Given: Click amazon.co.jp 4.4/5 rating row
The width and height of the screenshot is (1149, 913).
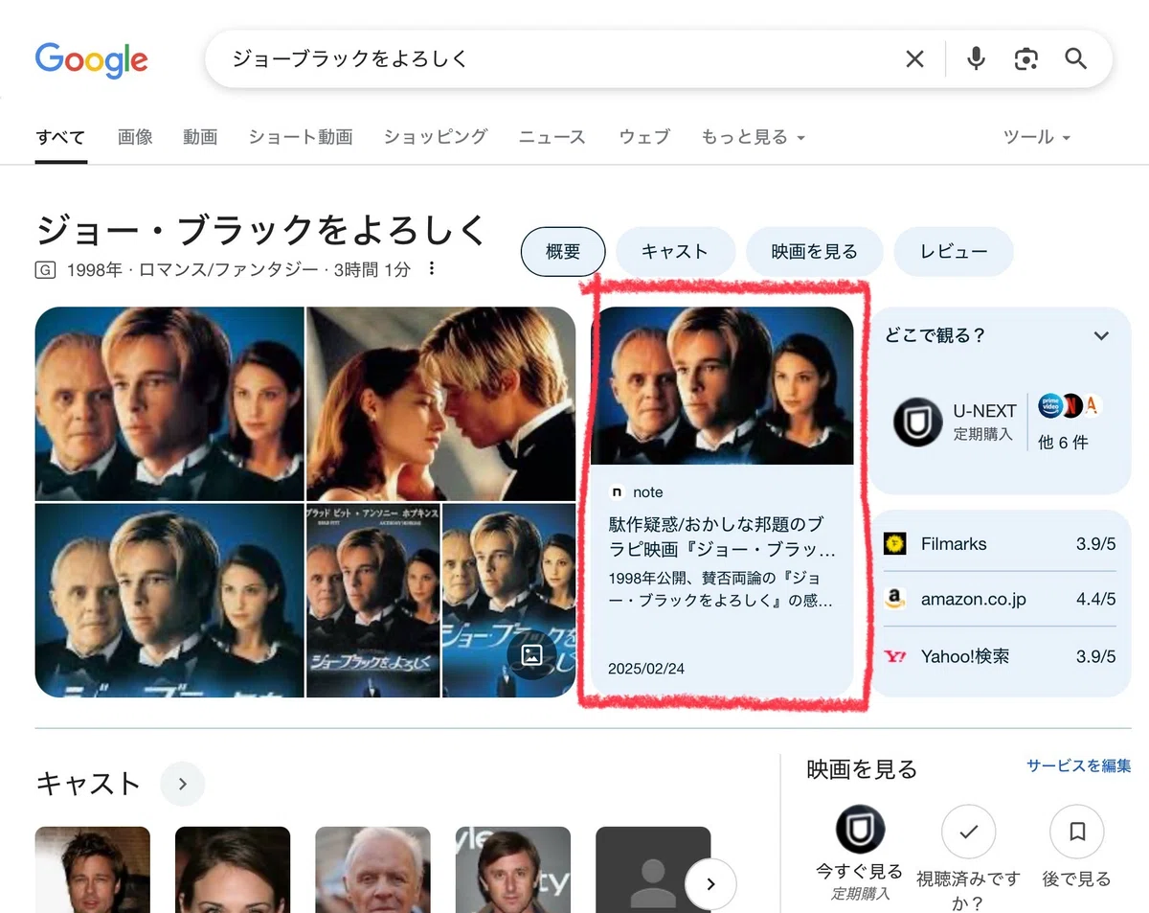Looking at the screenshot, I should tap(1000, 600).
